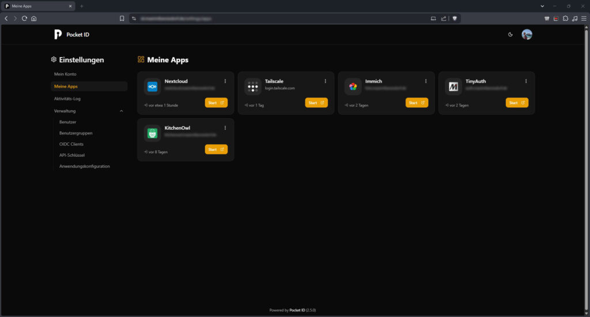Toggle dark mode with moon icon
Screen dimensions: 590x317
pyautogui.click(x=510, y=35)
